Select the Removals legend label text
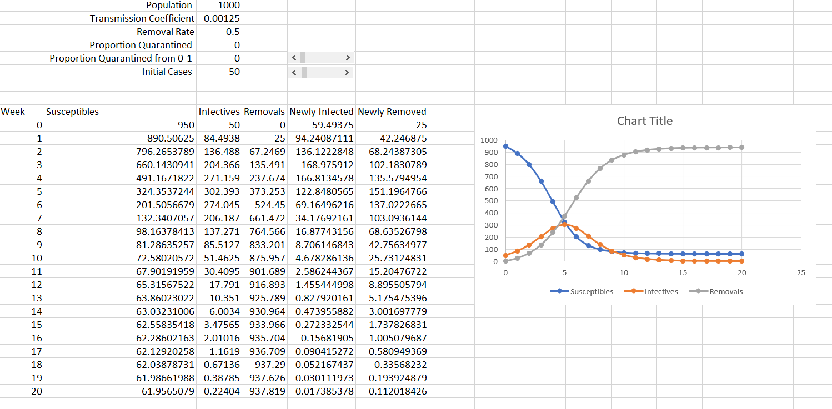The width and height of the screenshot is (832, 409). coord(725,291)
